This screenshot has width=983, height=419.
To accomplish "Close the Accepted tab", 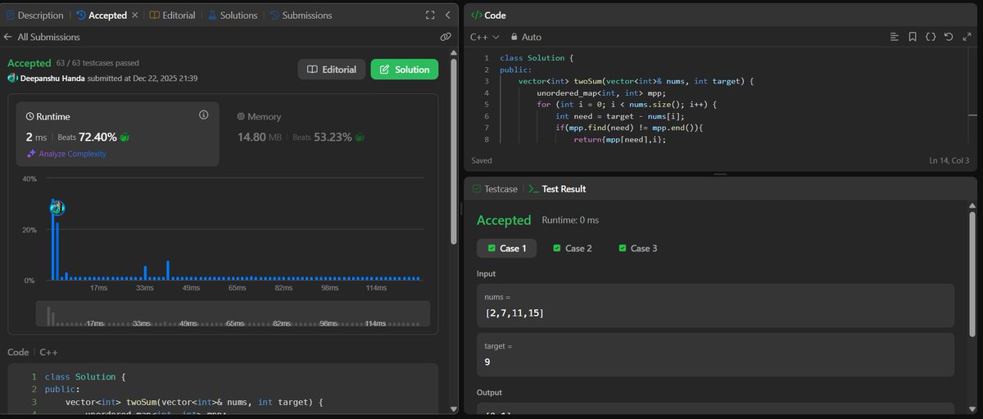I will (134, 15).
